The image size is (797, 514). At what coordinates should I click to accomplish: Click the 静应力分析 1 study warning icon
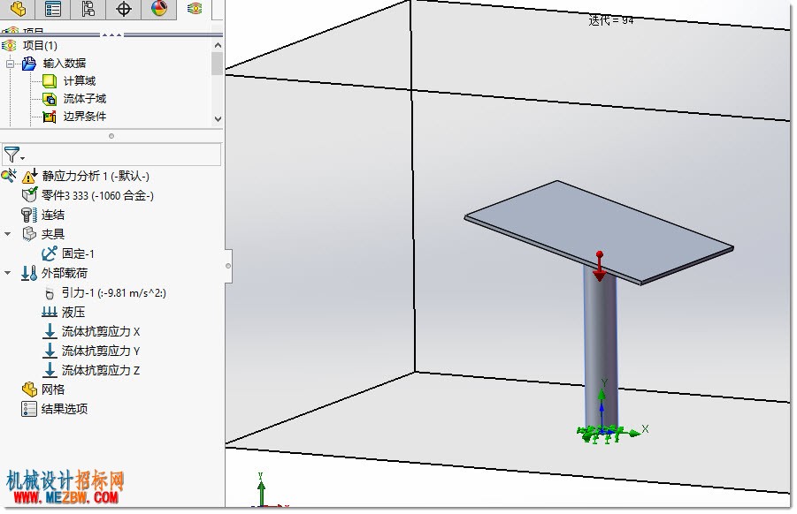pyautogui.click(x=29, y=176)
